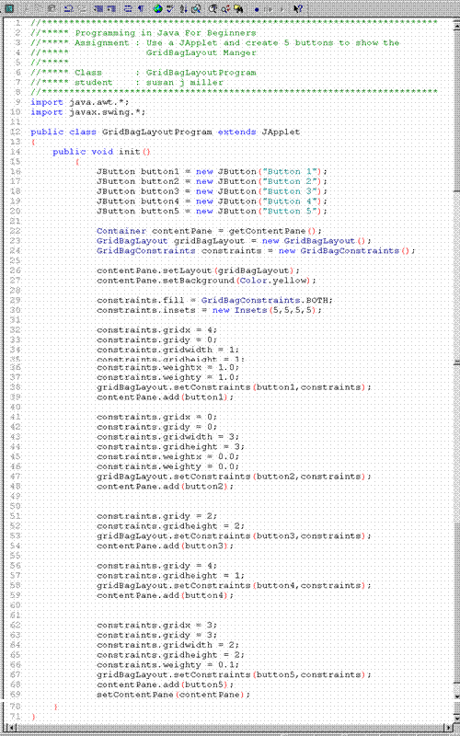
Task: Click the sort lines icon
Action: point(183,8)
